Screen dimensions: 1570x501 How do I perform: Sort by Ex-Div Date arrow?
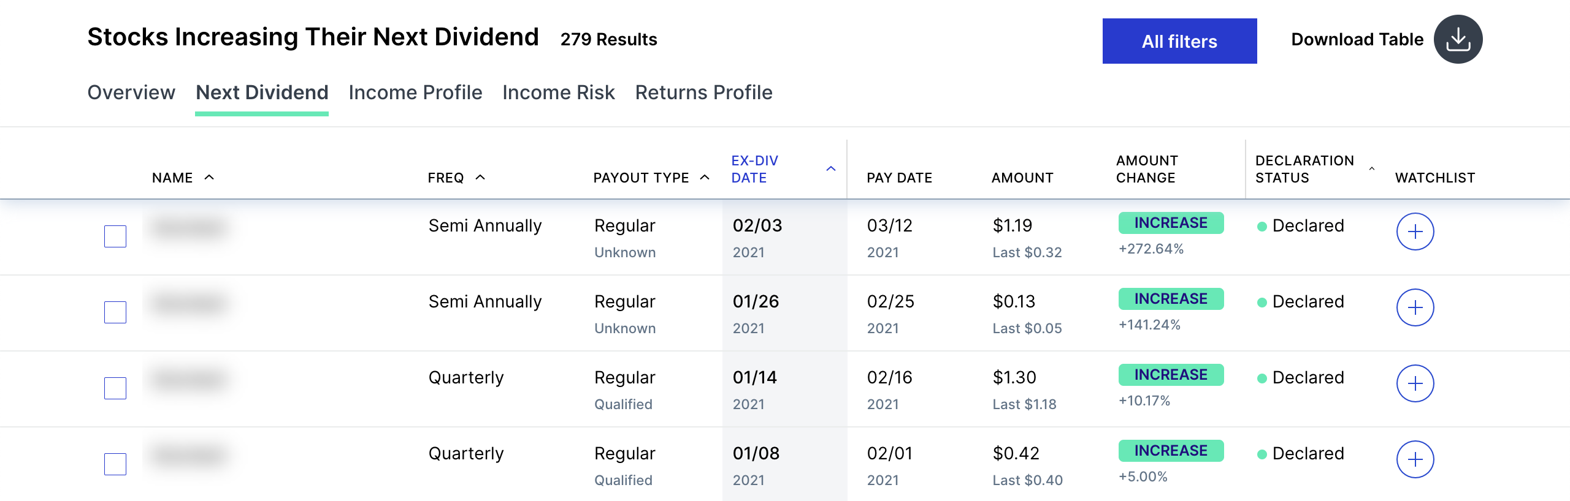(x=831, y=169)
